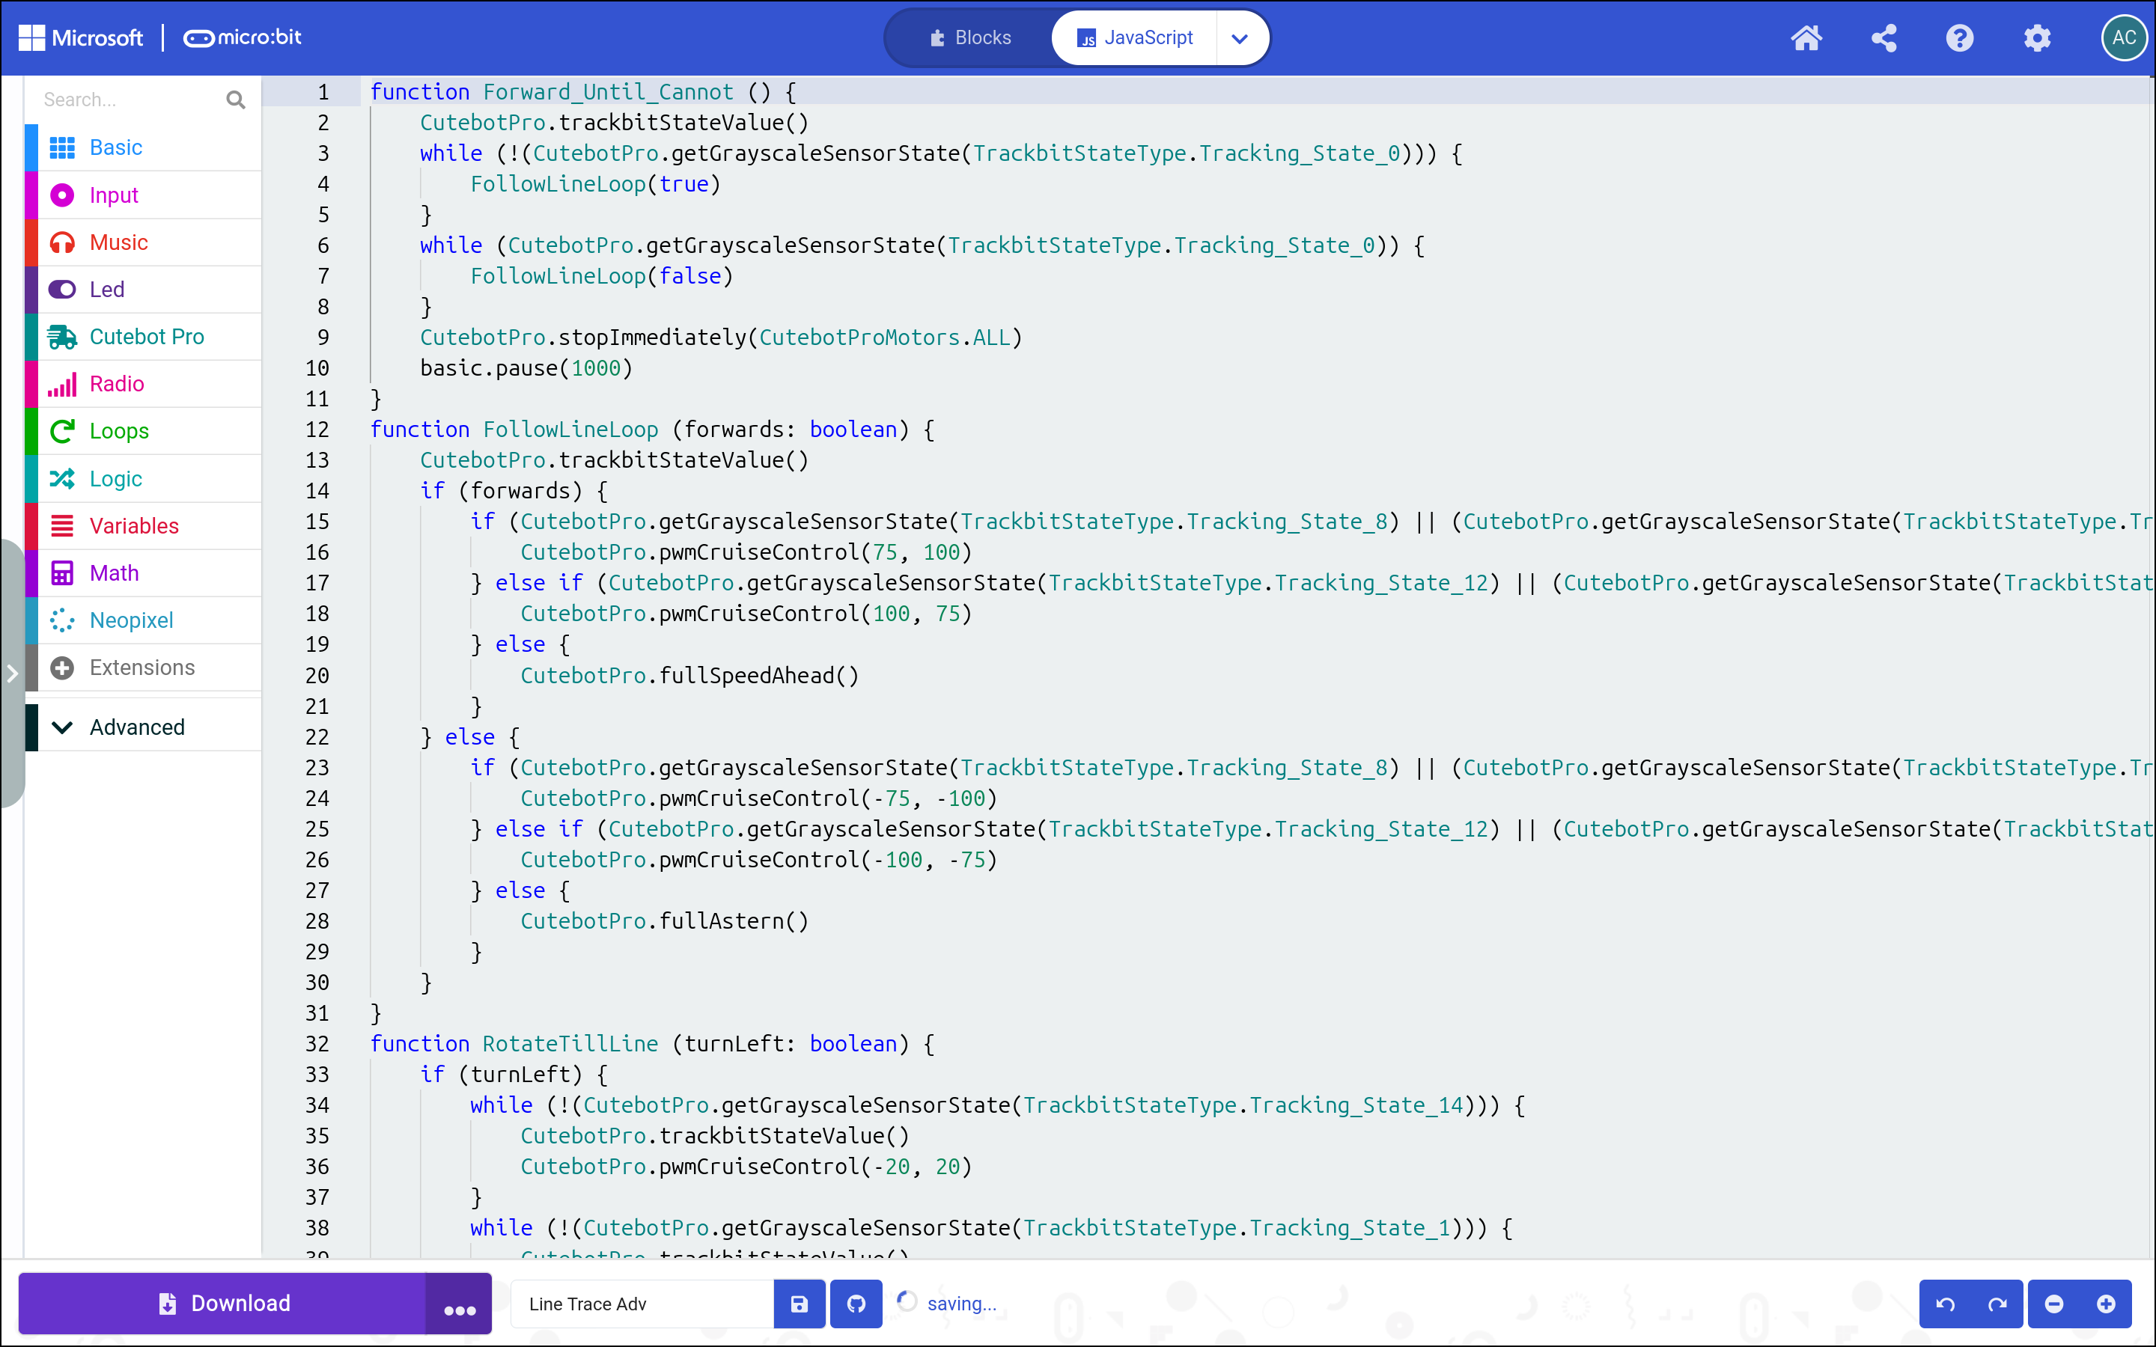Click 'CutebotPro.fullSpeedAhead()' on line 20
The height and width of the screenshot is (1347, 2156).
pos(689,675)
